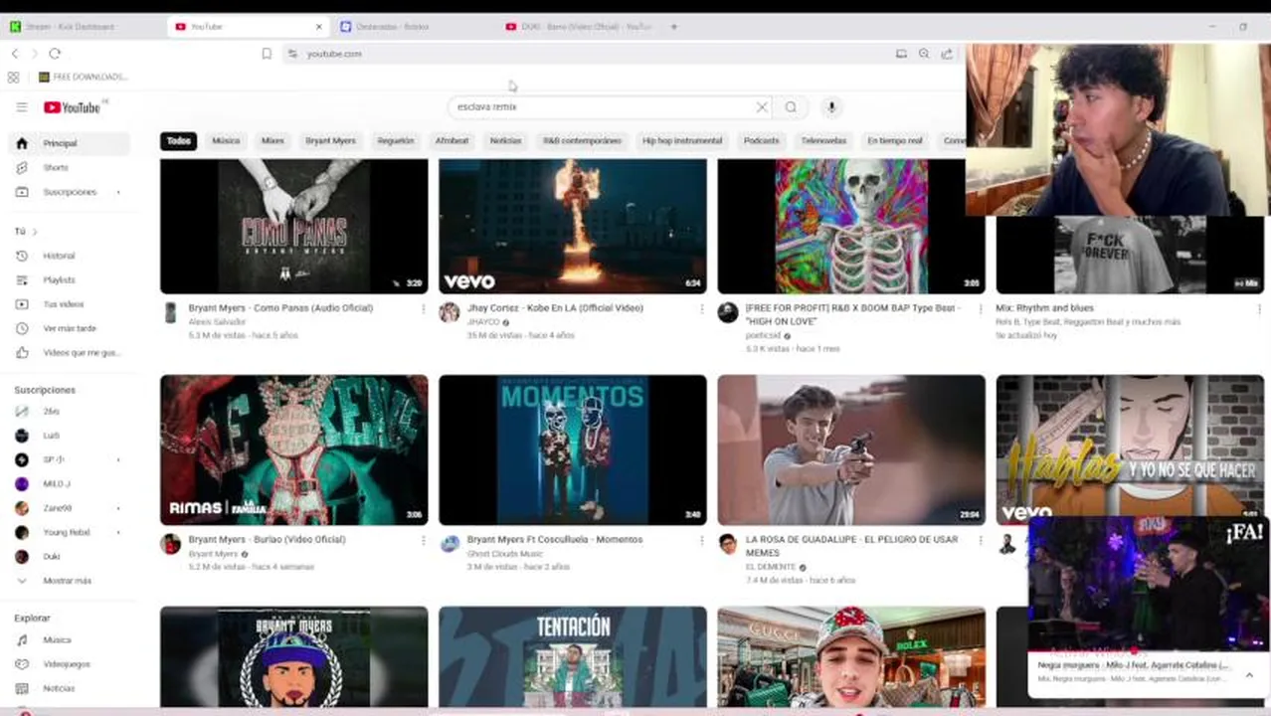This screenshot has width=1271, height=716.
Task: Open options menu for Kobe En LA video
Action: point(701,309)
